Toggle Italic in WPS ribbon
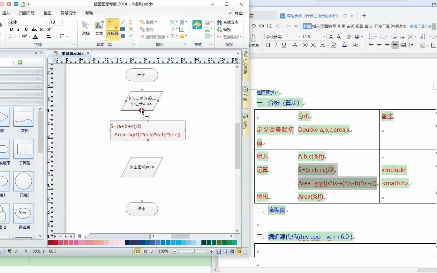Viewport: 437px width, 273px height. (276, 45)
